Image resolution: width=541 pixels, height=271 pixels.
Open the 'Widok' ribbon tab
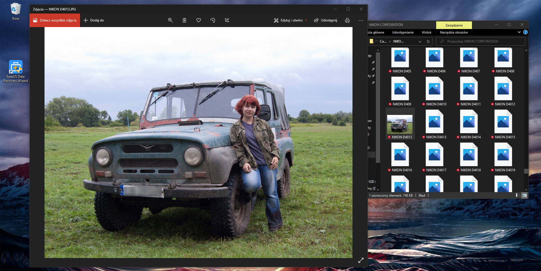coord(426,32)
